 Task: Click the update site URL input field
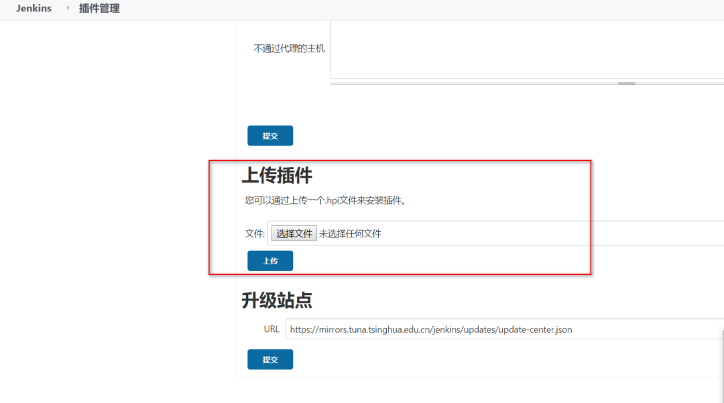coord(505,329)
